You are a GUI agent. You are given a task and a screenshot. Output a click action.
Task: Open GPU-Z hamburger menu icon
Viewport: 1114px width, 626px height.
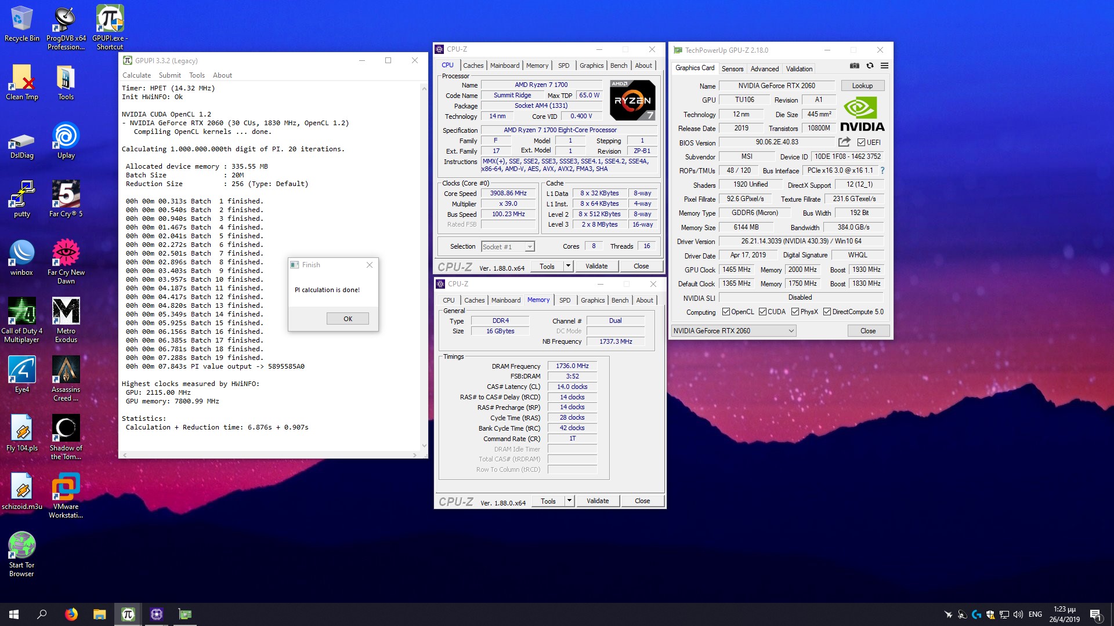884,66
